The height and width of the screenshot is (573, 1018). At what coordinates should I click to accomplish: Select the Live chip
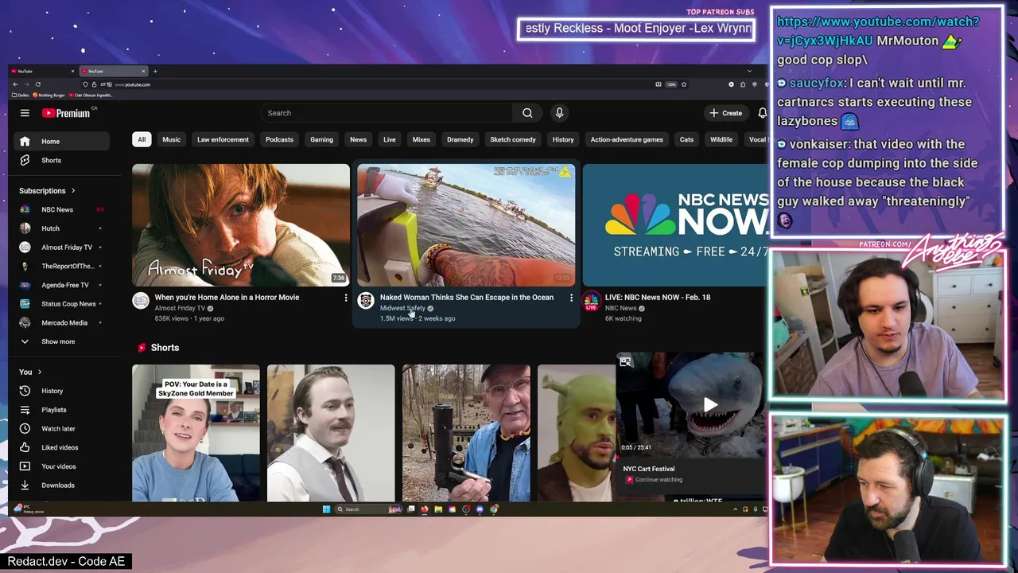(x=390, y=139)
